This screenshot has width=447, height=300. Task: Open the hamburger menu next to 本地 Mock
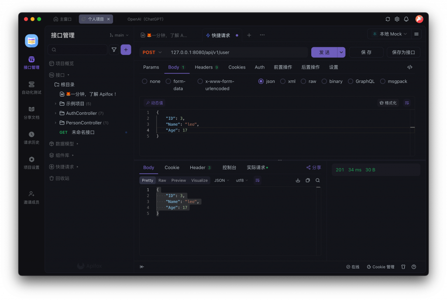(416, 34)
